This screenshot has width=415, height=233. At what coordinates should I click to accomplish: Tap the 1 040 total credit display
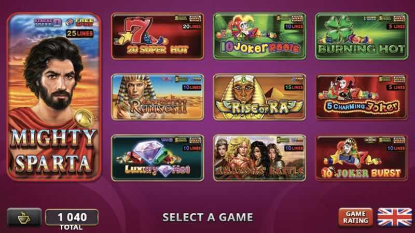72,217
